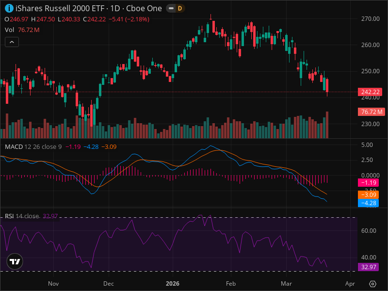Click the -5.41 (-2.18%) change value

coord(129,19)
